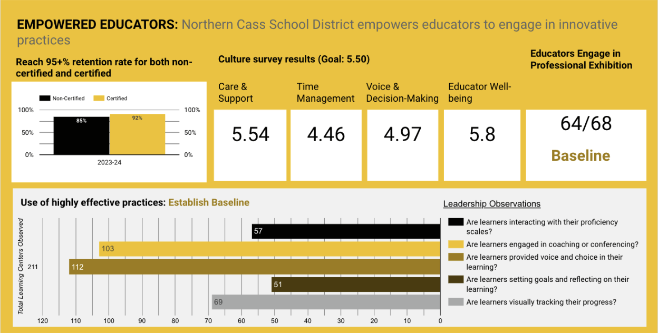Select "Are learners setting goals and reflecting" text

pyautogui.click(x=548, y=284)
